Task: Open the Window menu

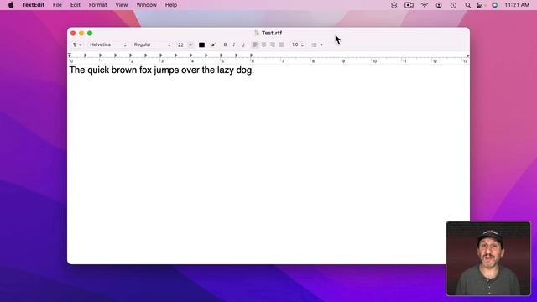Action: tap(146, 5)
